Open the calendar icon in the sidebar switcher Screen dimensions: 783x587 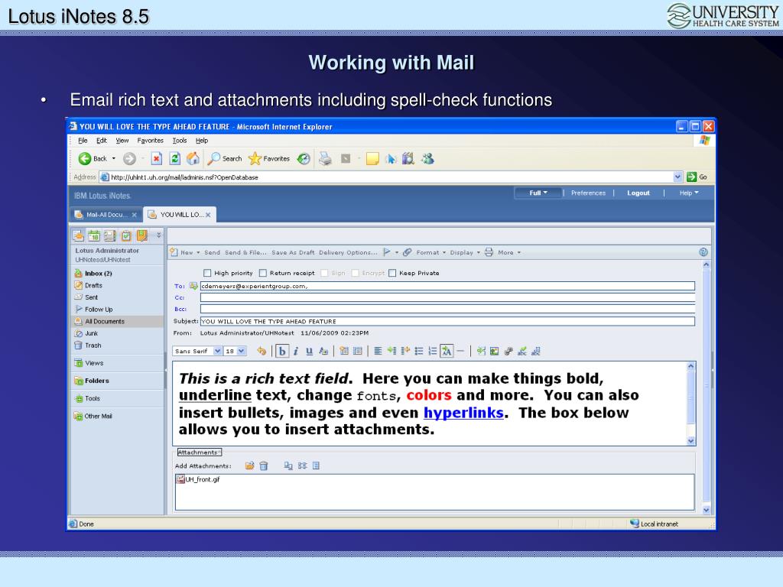pyautogui.click(x=94, y=235)
